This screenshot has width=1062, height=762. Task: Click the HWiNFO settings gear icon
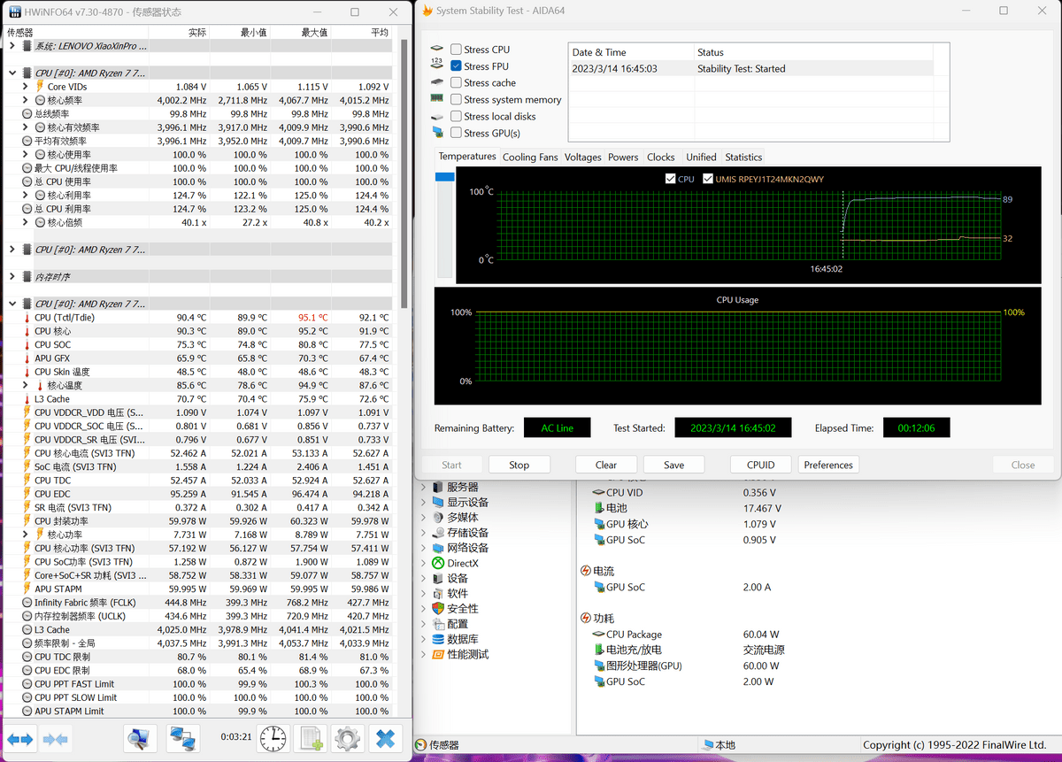click(348, 738)
